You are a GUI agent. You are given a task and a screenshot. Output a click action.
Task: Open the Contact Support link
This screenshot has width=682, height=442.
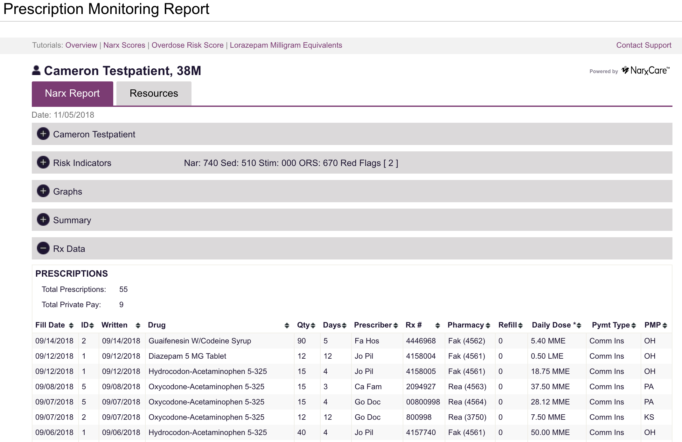(643, 45)
